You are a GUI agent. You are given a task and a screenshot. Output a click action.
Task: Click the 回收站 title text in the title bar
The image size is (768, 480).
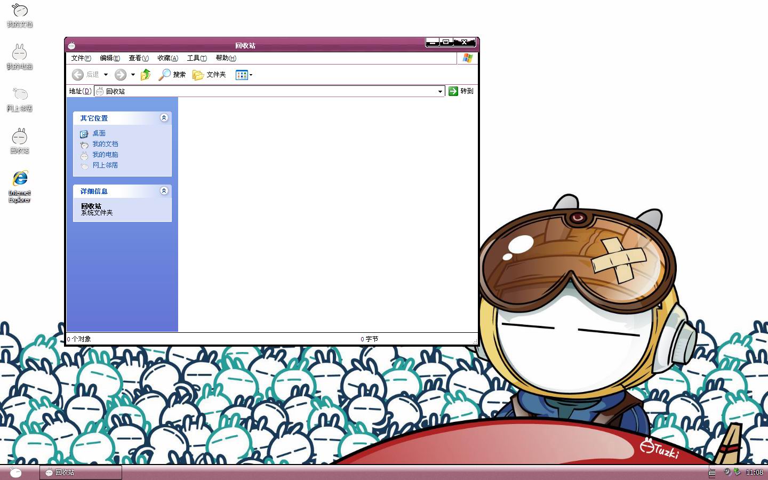[x=245, y=45]
